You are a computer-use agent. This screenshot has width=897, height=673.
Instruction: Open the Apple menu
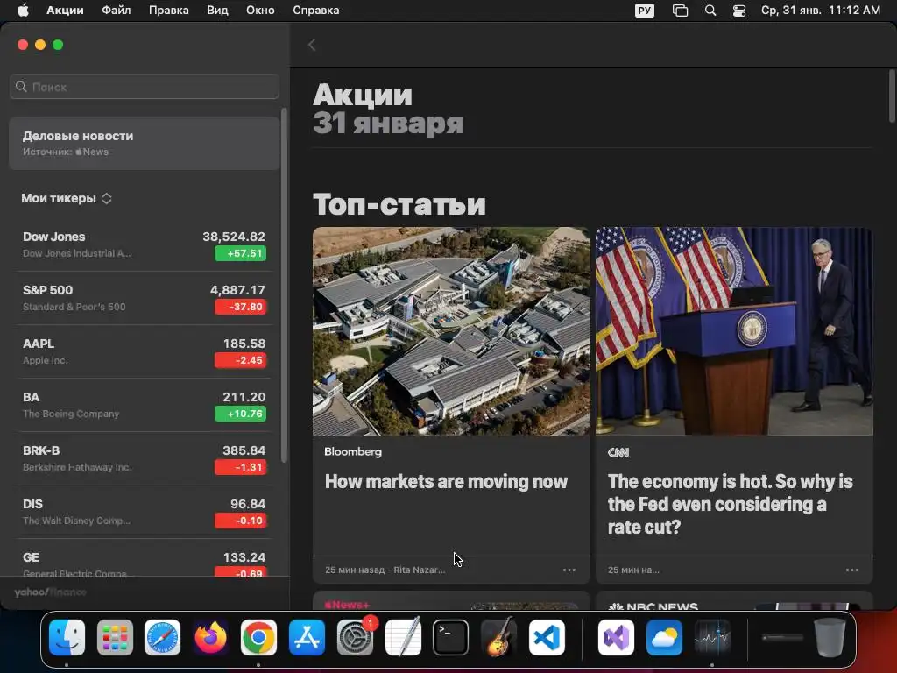point(23,11)
